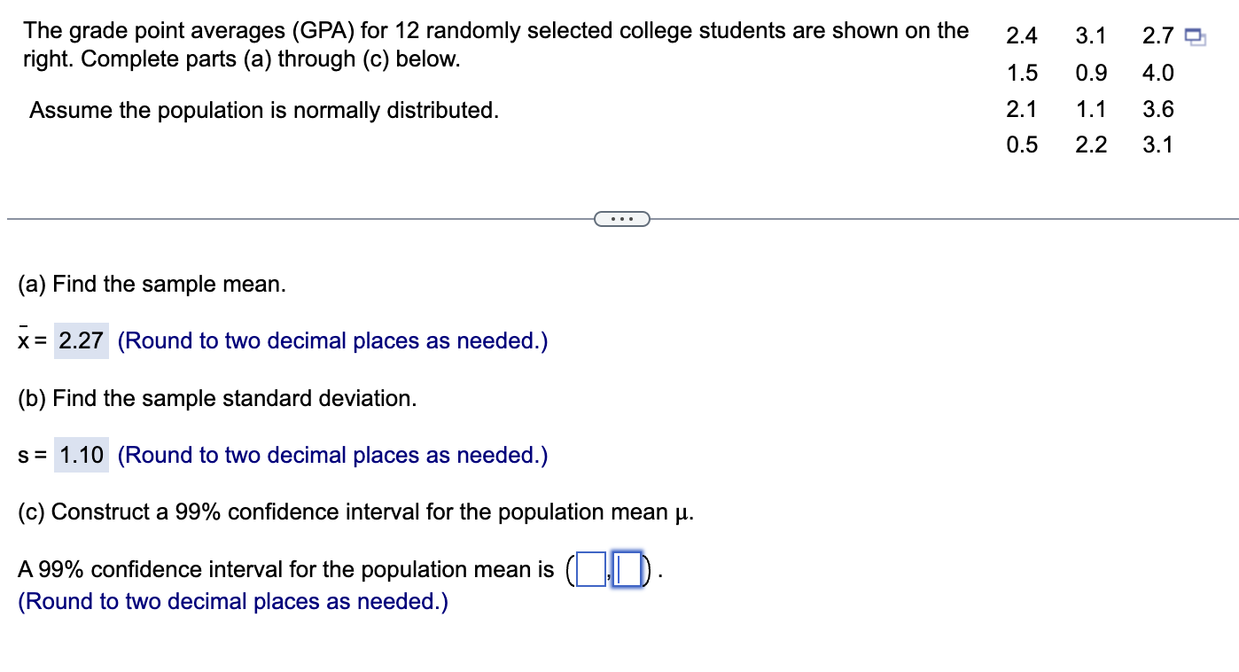The width and height of the screenshot is (1239, 672).
Task: Select the GPA value 0.5 in the table
Action: [x=1021, y=145]
